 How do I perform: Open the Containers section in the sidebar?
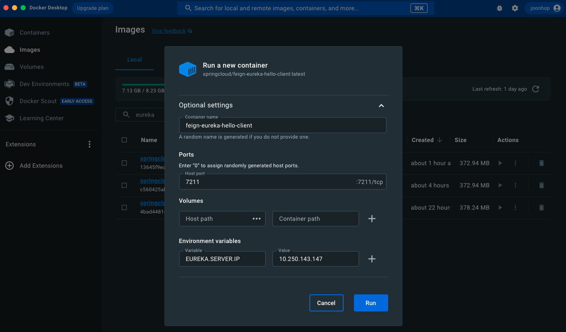click(x=34, y=33)
